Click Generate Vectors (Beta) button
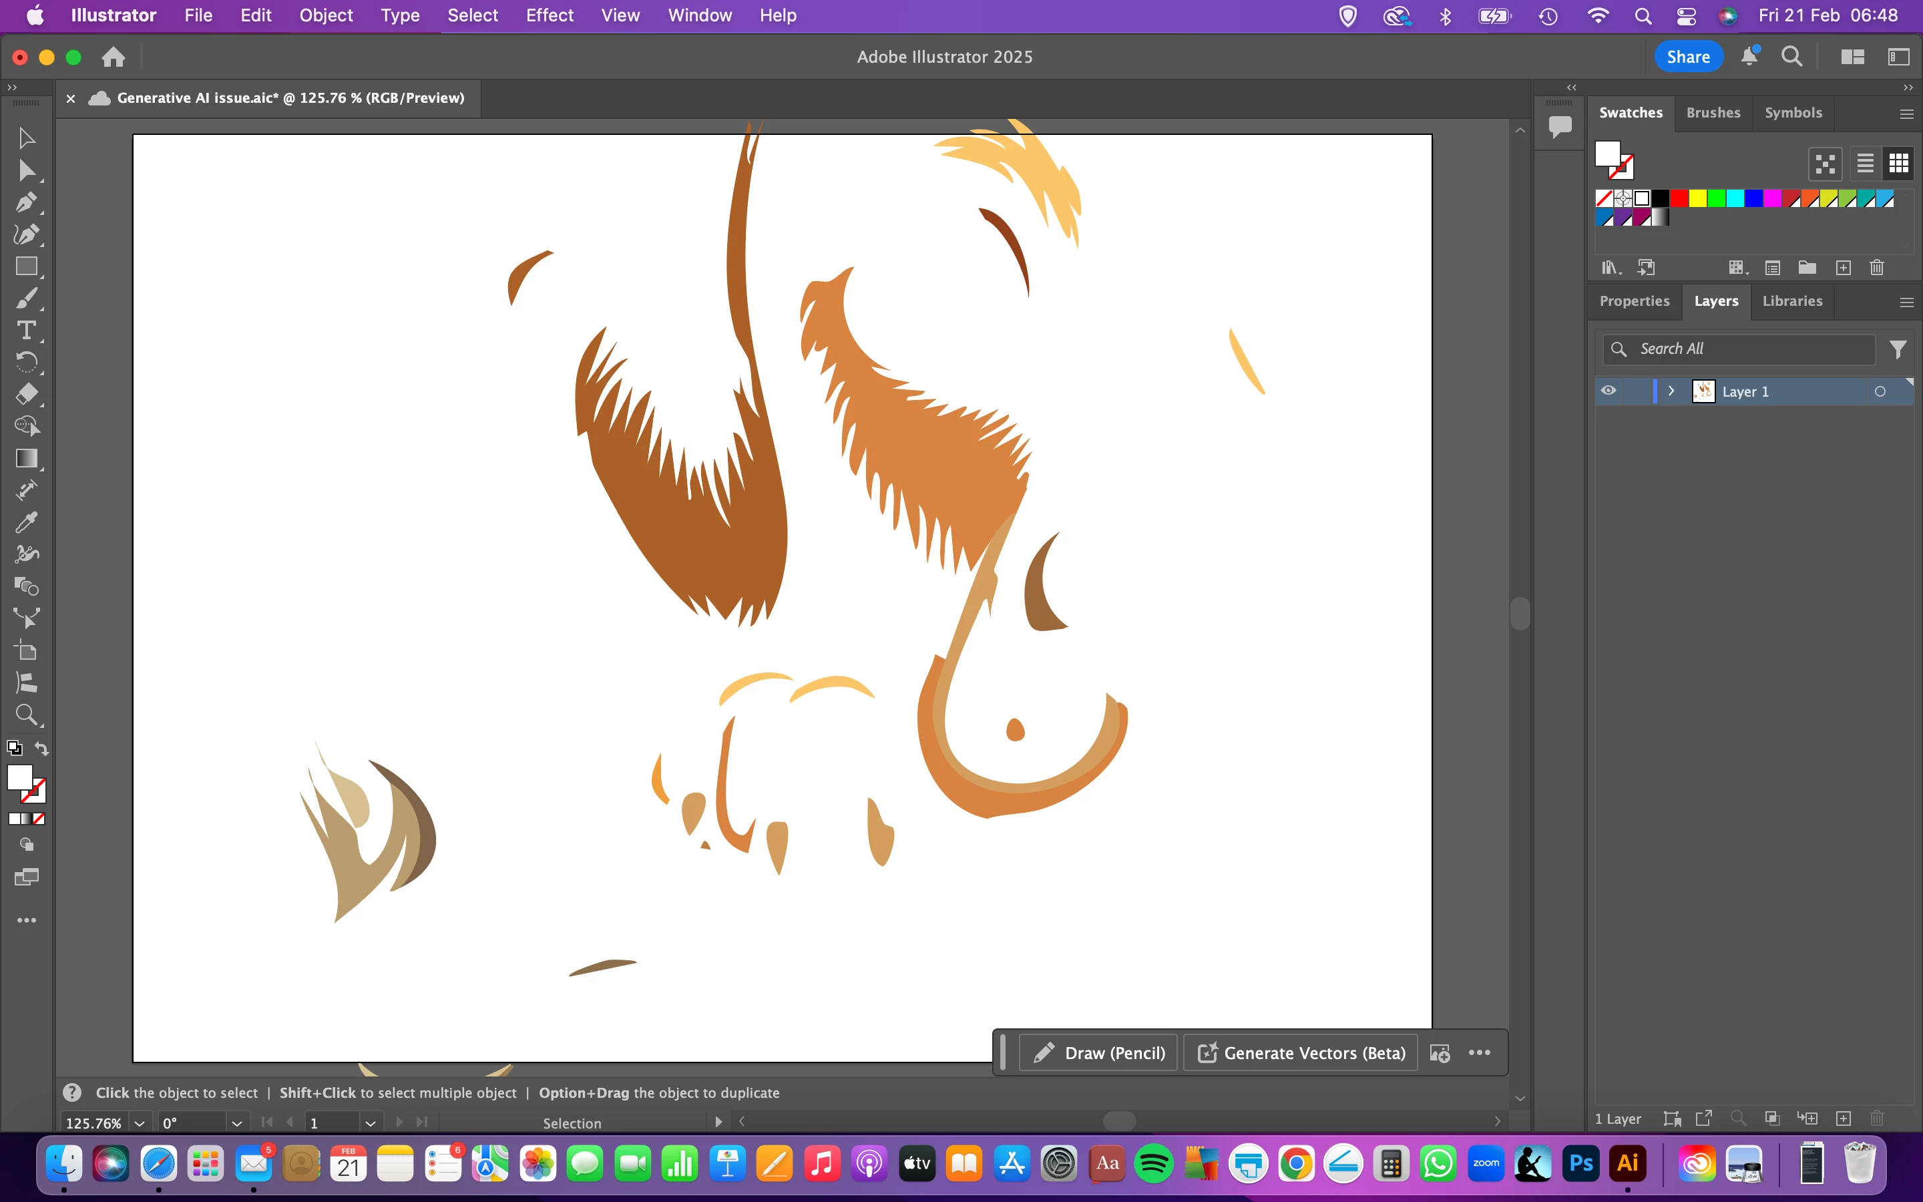The height and width of the screenshot is (1202, 1923). [1301, 1052]
